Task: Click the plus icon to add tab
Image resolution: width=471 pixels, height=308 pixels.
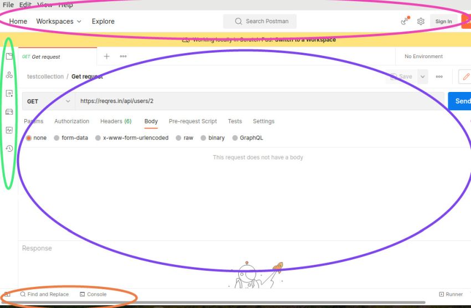Action: [x=106, y=57]
